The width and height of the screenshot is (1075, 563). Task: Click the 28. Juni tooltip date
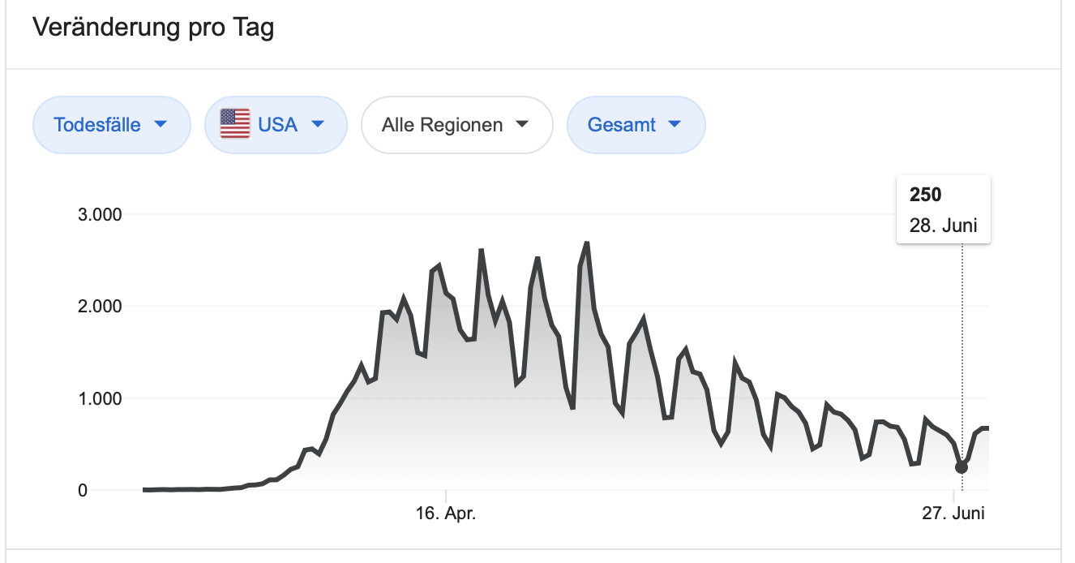943,225
